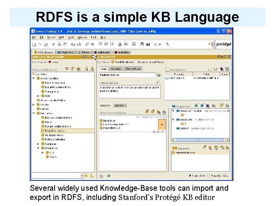Click the download arrow icon below conditions

(x=101, y=176)
